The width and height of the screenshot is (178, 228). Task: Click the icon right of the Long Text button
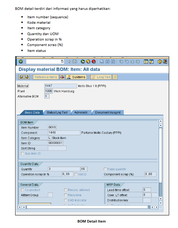(115, 77)
